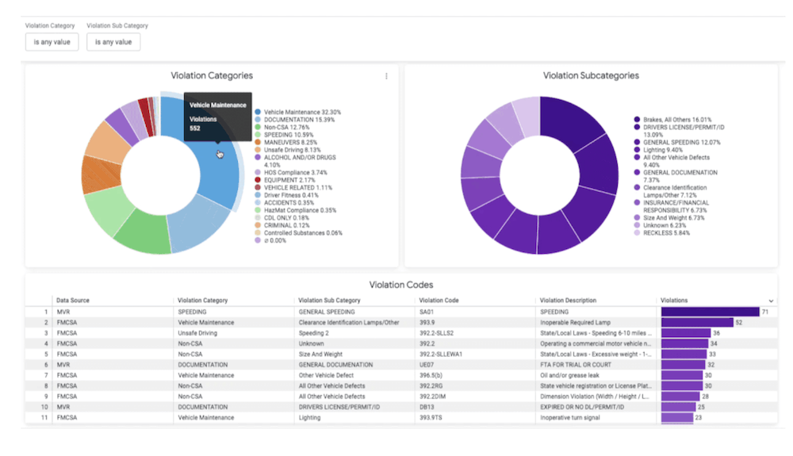
Task: Click the Violation Sub Category column header
Action: [329, 301]
